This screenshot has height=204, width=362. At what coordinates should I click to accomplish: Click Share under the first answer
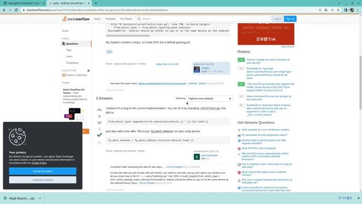pos(109,151)
